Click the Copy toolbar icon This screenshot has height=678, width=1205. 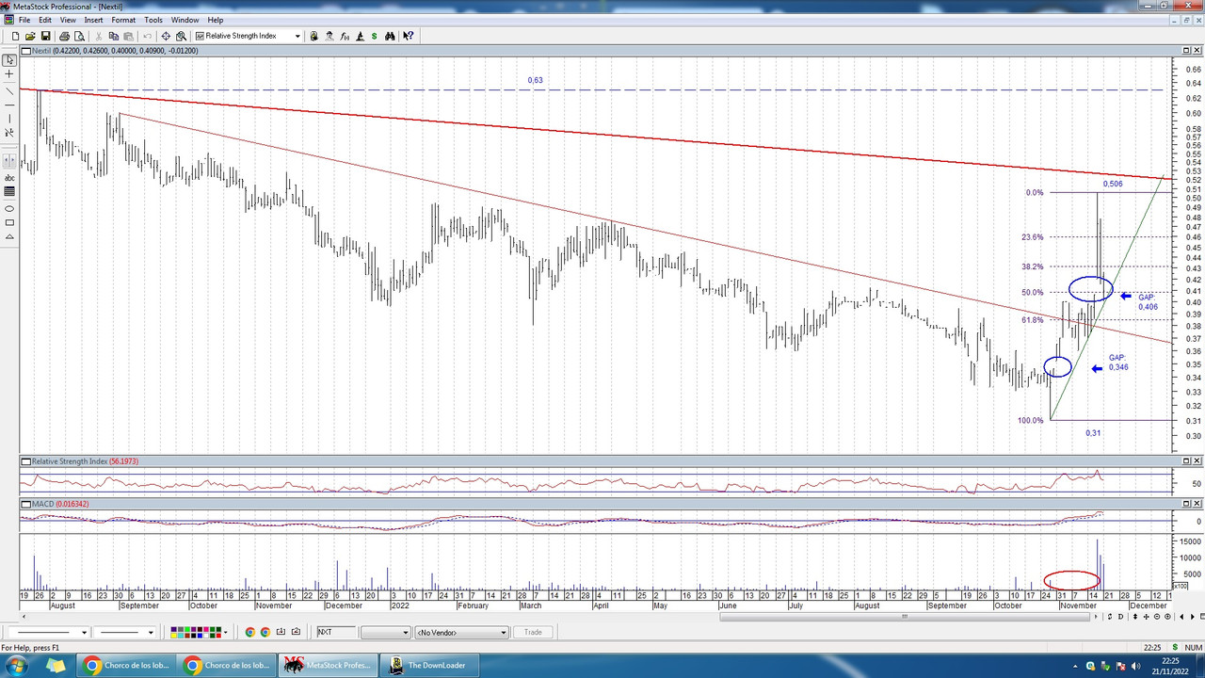[x=113, y=36]
